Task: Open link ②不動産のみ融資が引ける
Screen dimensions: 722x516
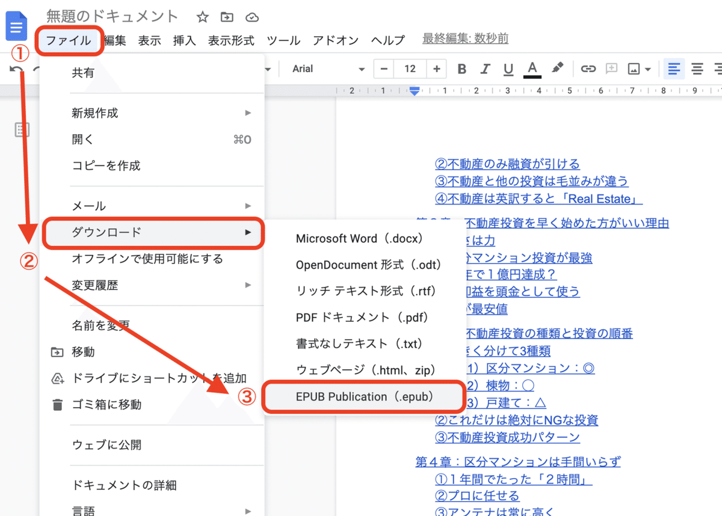Action: (507, 164)
